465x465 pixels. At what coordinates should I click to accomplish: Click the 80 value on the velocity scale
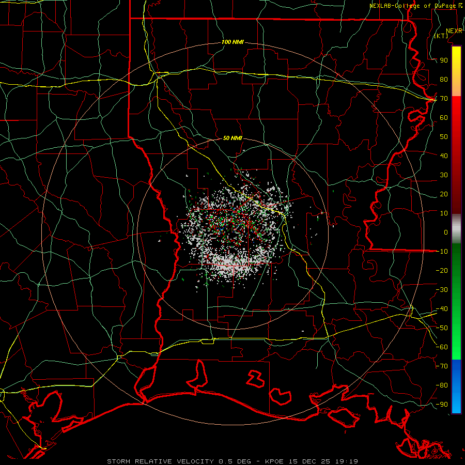coord(444,80)
